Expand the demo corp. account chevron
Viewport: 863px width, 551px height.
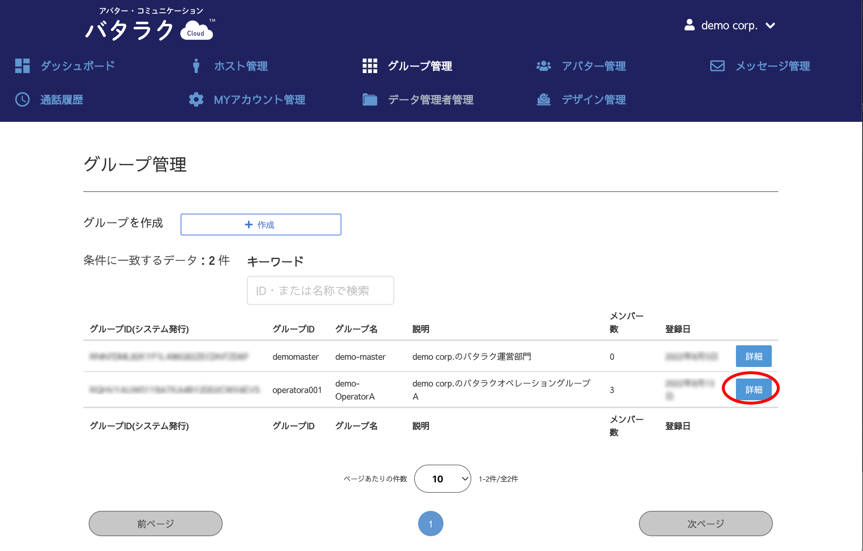[770, 26]
